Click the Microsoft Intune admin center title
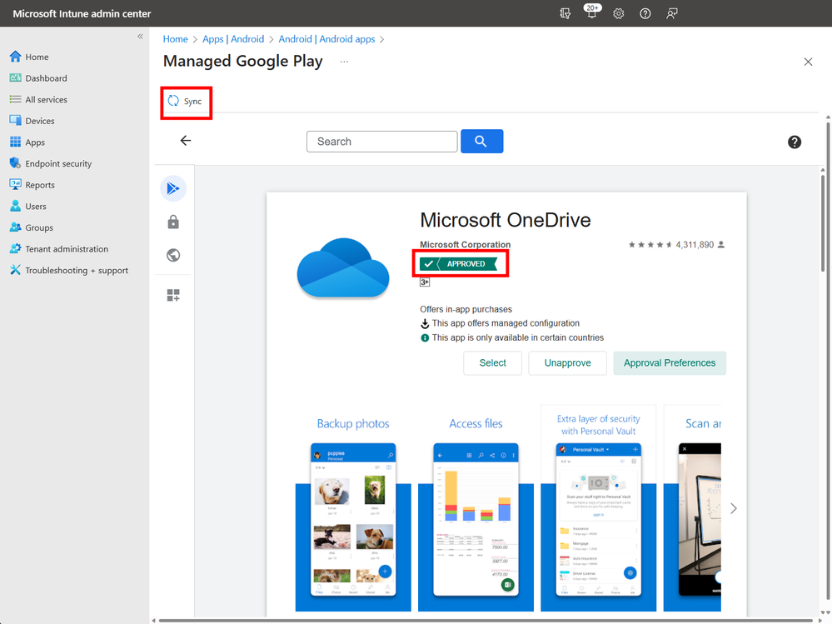The height and width of the screenshot is (624, 832). coord(82,14)
